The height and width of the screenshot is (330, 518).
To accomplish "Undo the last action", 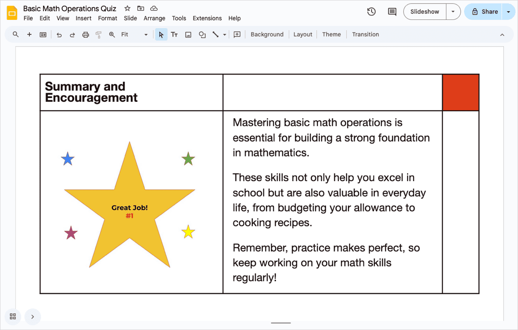I will click(59, 35).
